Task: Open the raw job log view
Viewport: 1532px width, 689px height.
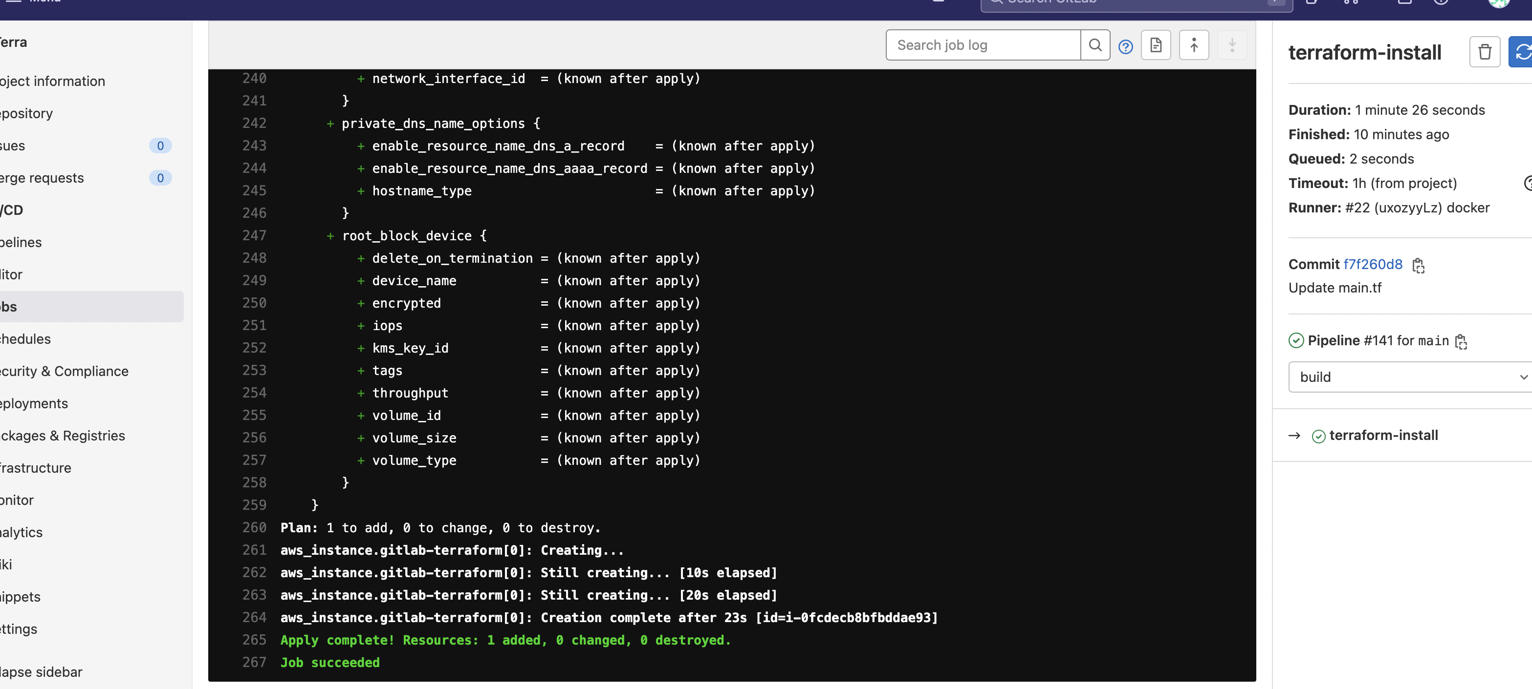Action: (1156, 44)
